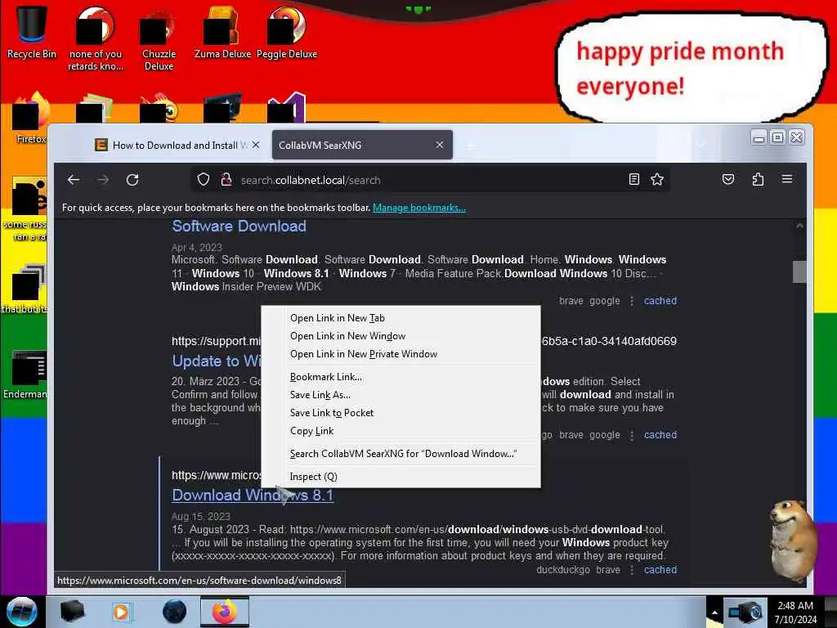Choose Inspect (Q) from context menu

click(x=401, y=477)
